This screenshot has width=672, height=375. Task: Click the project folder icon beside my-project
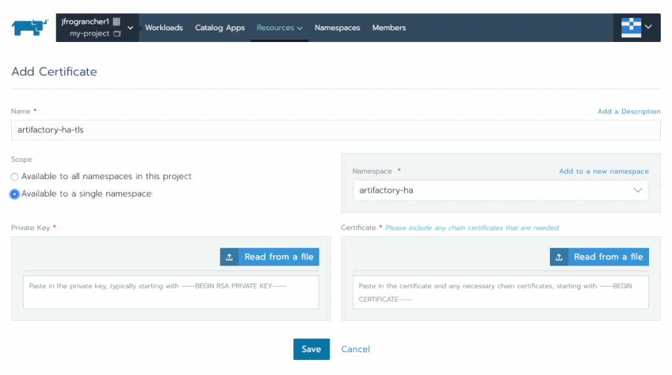point(117,33)
